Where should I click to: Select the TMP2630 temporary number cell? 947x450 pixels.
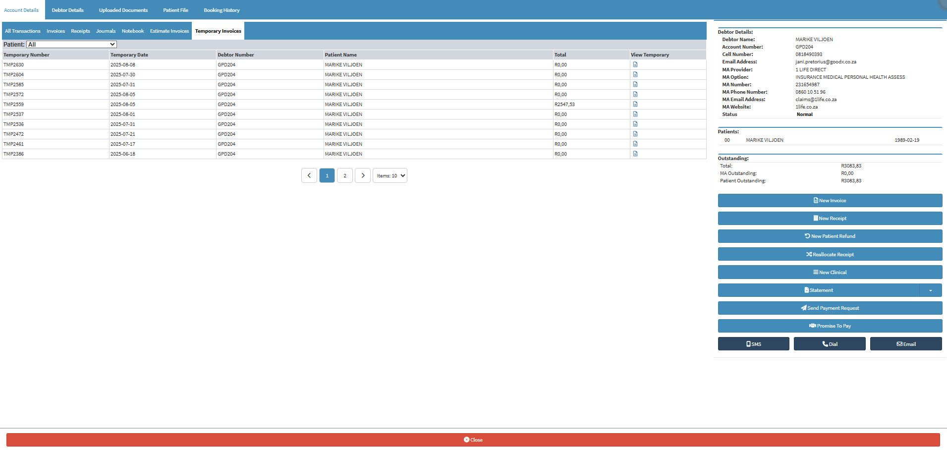(56, 65)
